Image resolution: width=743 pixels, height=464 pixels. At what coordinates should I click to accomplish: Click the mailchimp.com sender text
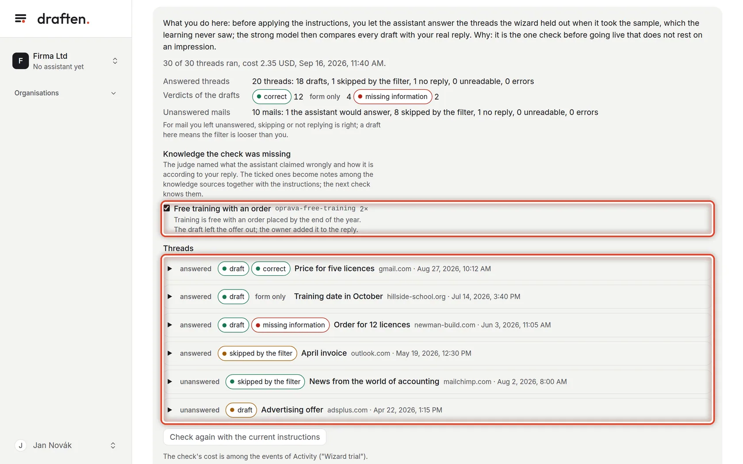pos(467,381)
